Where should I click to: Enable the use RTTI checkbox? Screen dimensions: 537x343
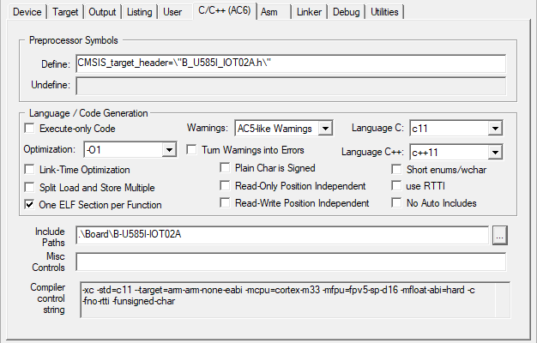pyautogui.click(x=397, y=185)
